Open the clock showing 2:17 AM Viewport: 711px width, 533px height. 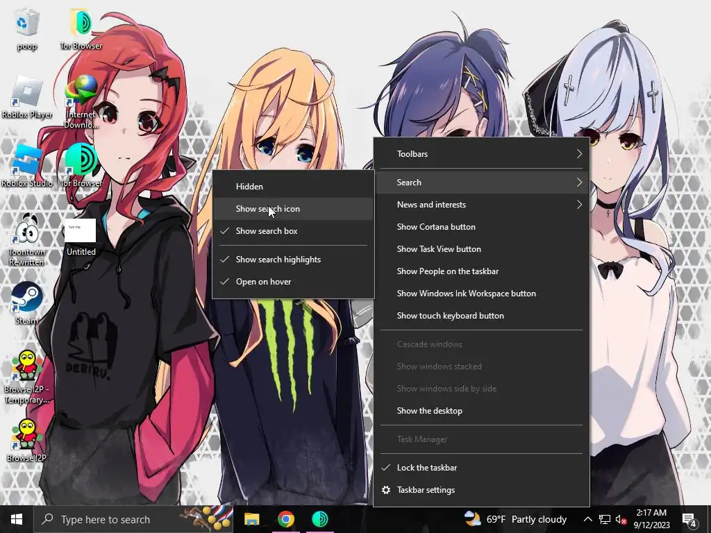(x=651, y=519)
